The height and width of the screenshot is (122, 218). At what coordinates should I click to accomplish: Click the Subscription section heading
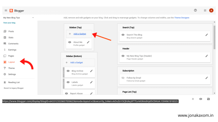point(128,71)
